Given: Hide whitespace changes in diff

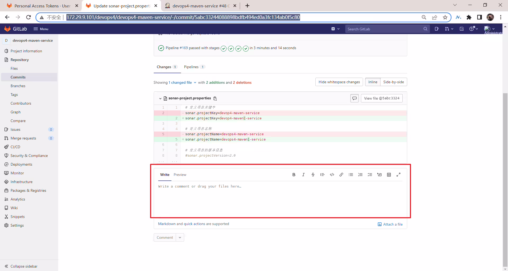Looking at the screenshot, I should [x=339, y=82].
